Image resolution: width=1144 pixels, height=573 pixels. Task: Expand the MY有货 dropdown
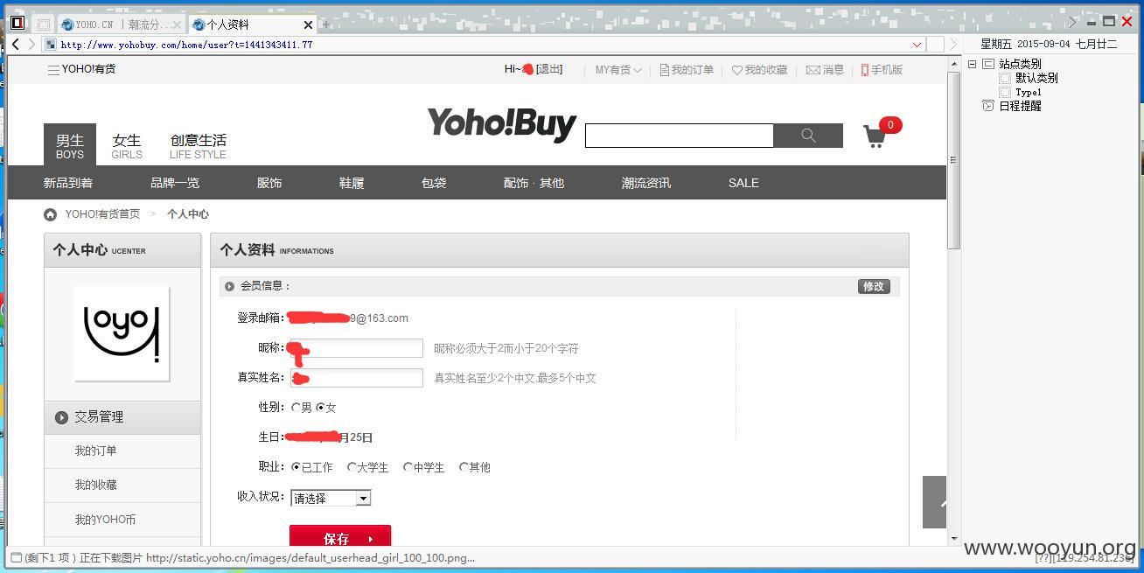(x=618, y=70)
